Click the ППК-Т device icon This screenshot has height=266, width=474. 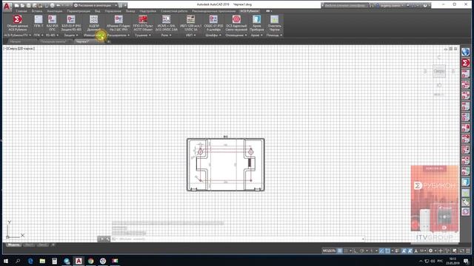(39, 20)
